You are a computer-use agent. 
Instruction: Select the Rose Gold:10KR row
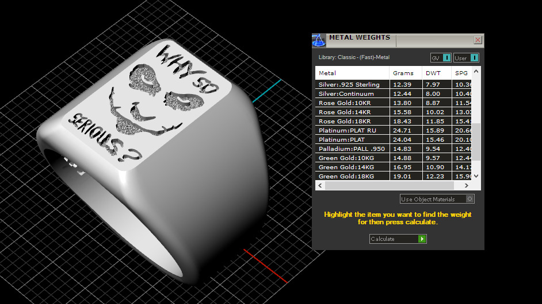click(x=394, y=103)
